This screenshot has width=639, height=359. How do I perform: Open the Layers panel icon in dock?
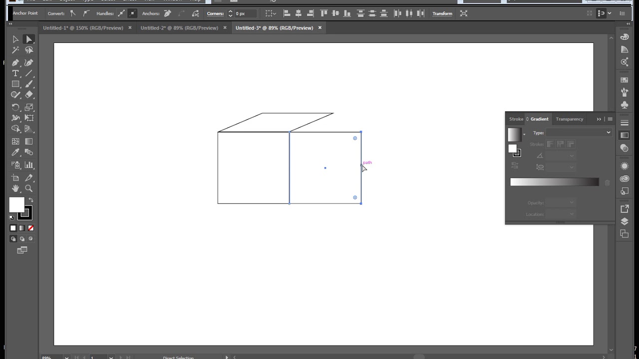625,221
